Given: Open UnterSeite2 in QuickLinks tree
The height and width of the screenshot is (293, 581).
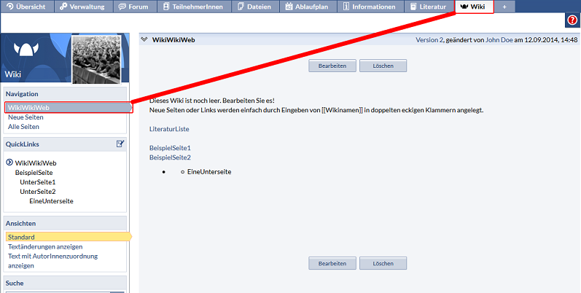Looking at the screenshot, I should pyautogui.click(x=38, y=191).
